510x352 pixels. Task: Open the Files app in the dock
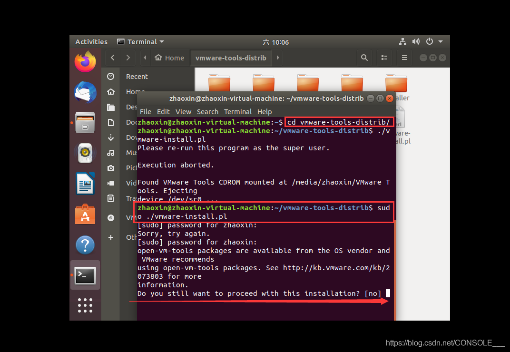point(85,123)
